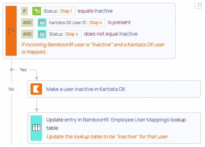This screenshot has height=147, width=205.
Task: Click the teal lookup table step icon
Action: click(36, 128)
